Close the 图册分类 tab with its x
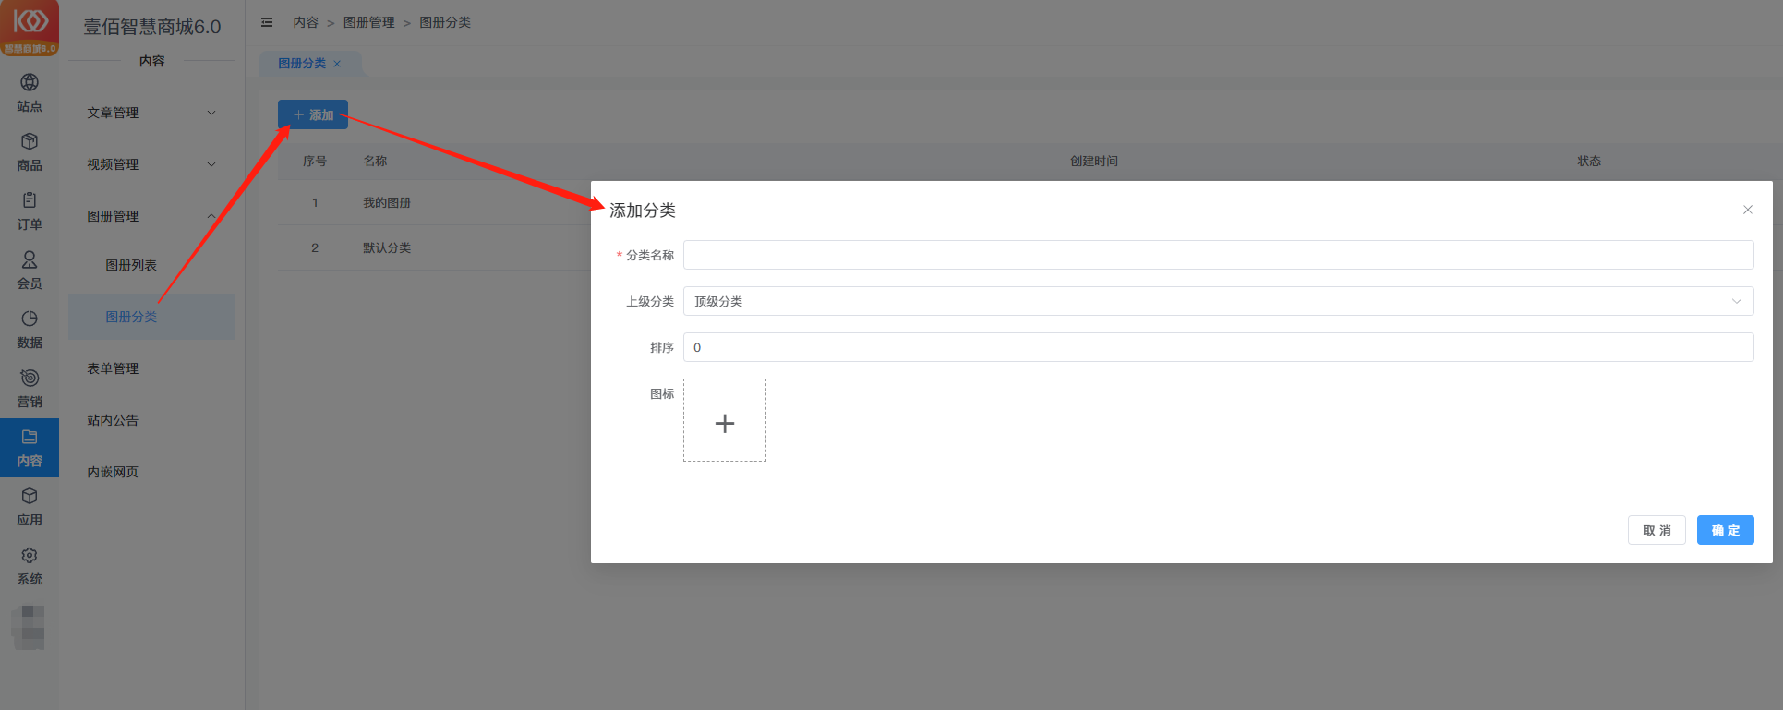The width and height of the screenshot is (1783, 710). pos(337,64)
